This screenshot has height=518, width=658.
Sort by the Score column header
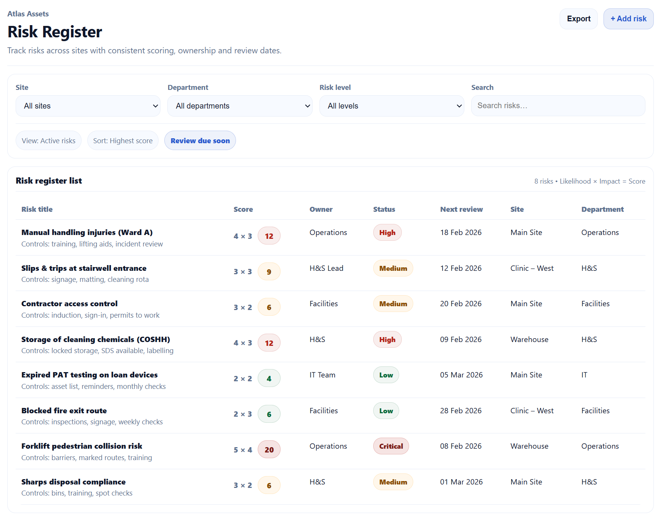(243, 209)
